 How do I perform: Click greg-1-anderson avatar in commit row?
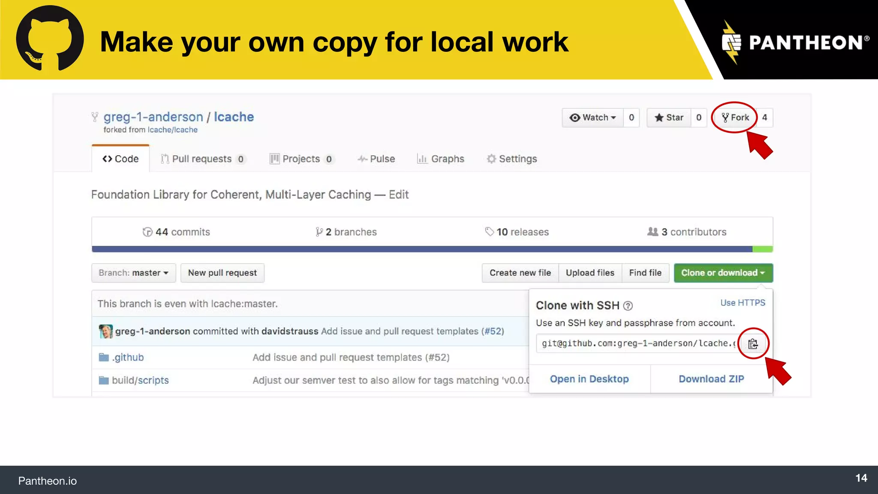click(x=105, y=331)
